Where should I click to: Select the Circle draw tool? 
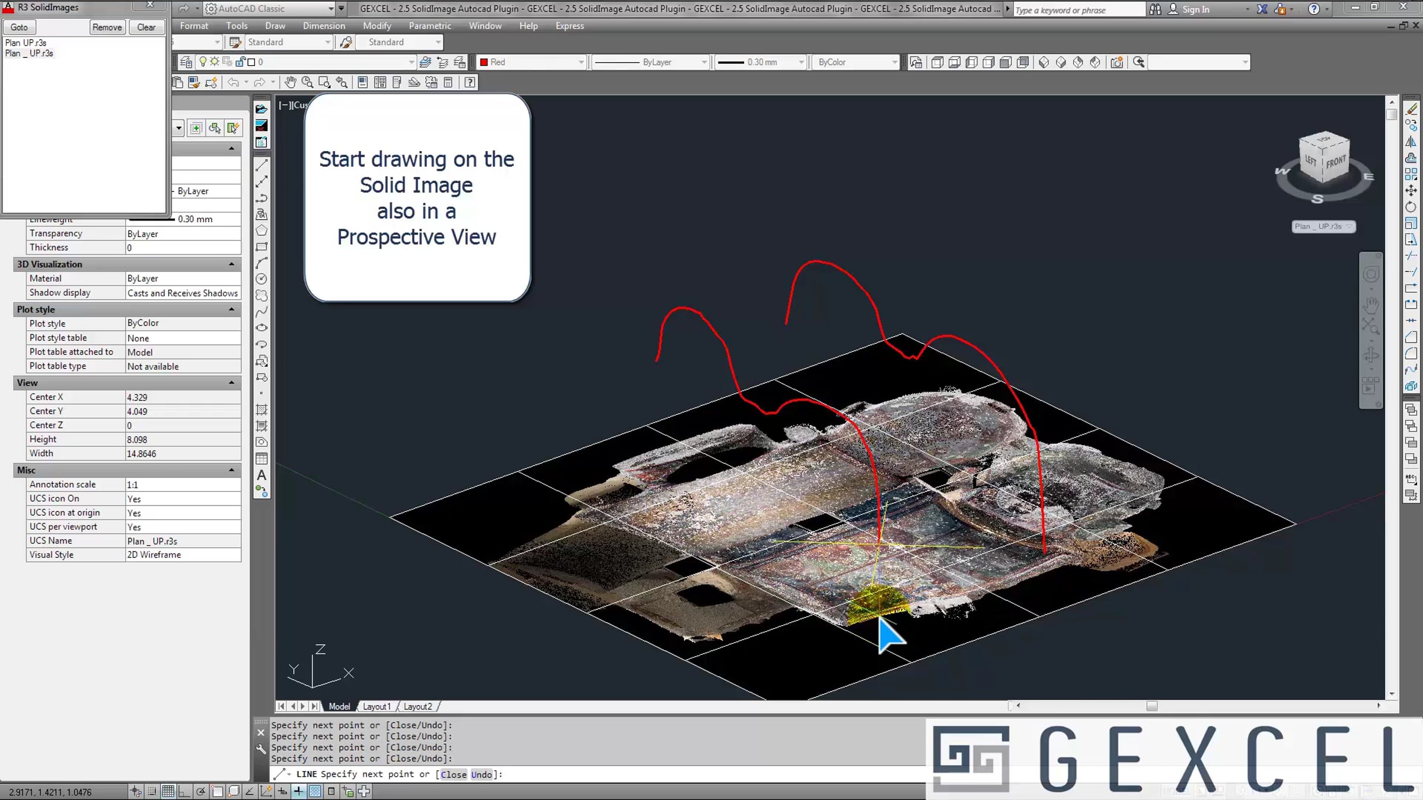click(261, 279)
